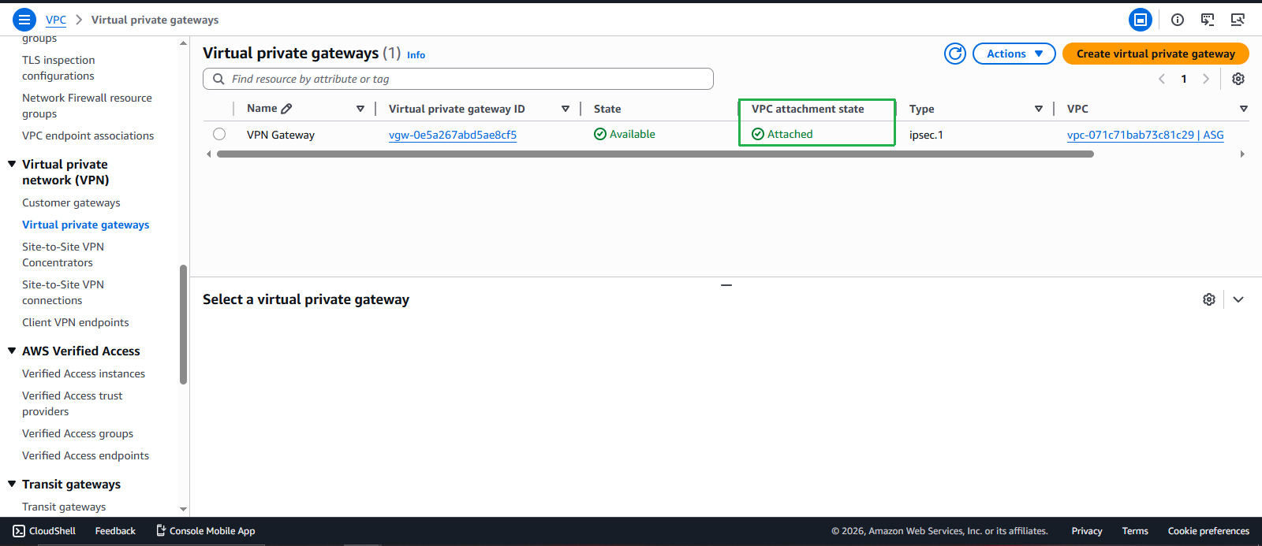
Task: Edit Name column pencil icon
Action: pos(286,109)
